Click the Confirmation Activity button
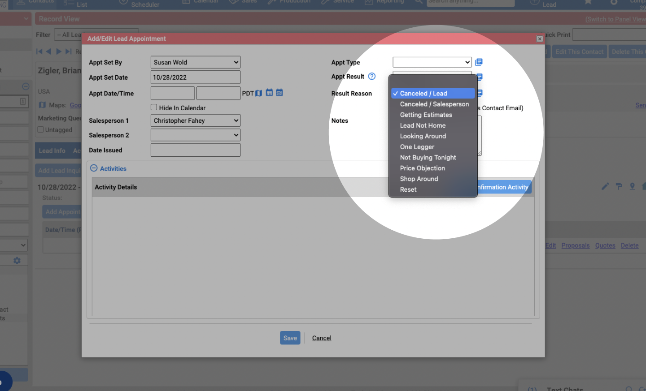The image size is (646, 391). [x=504, y=187]
